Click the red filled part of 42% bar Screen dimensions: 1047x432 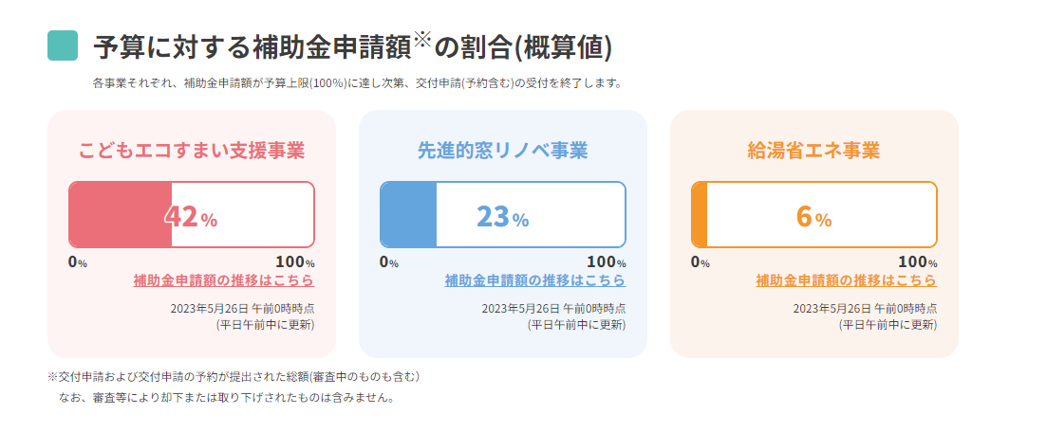121,215
